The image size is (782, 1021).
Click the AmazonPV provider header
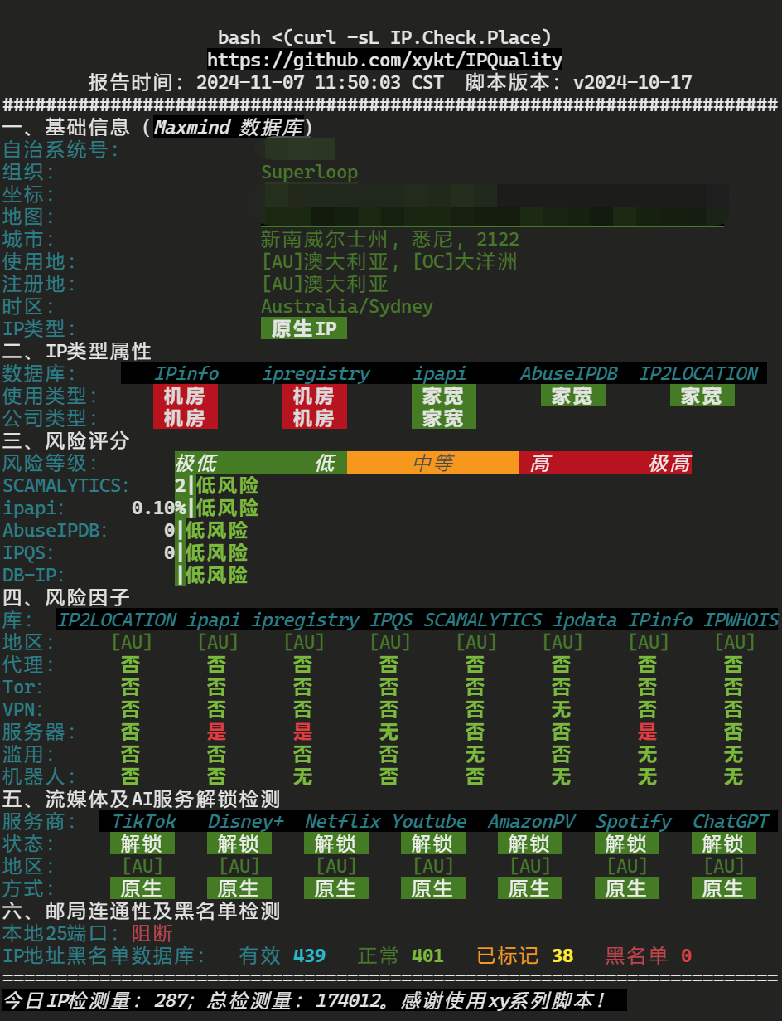click(x=532, y=821)
